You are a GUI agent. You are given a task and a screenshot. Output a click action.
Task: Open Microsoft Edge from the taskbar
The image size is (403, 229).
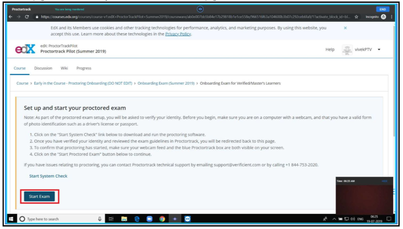pyautogui.click(x=137, y=219)
